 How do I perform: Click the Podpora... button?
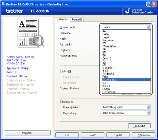point(28,133)
